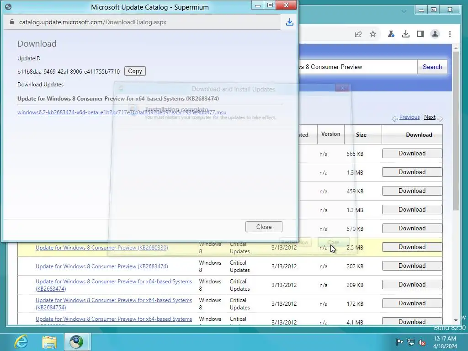The width and height of the screenshot is (468, 351).
Task: Open the network icon in system tray
Action: [x=411, y=342]
